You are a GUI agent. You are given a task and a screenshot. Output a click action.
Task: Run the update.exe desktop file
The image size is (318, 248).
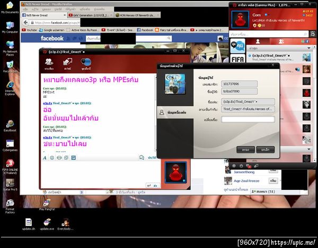[x=47, y=224]
